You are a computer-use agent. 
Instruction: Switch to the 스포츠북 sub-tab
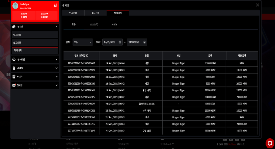pyautogui.click(x=94, y=25)
